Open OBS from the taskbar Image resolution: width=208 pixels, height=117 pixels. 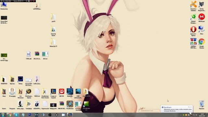coord(50,115)
